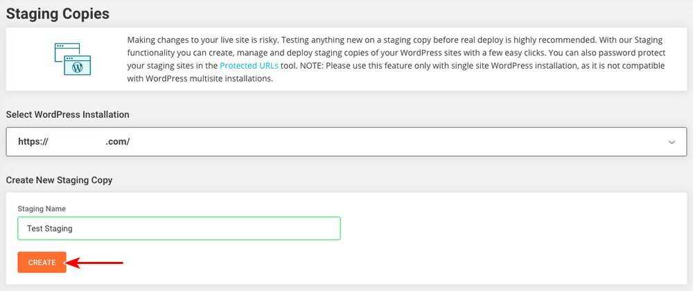Click the https:// URL text in the dropdown

pyautogui.click(x=33, y=141)
